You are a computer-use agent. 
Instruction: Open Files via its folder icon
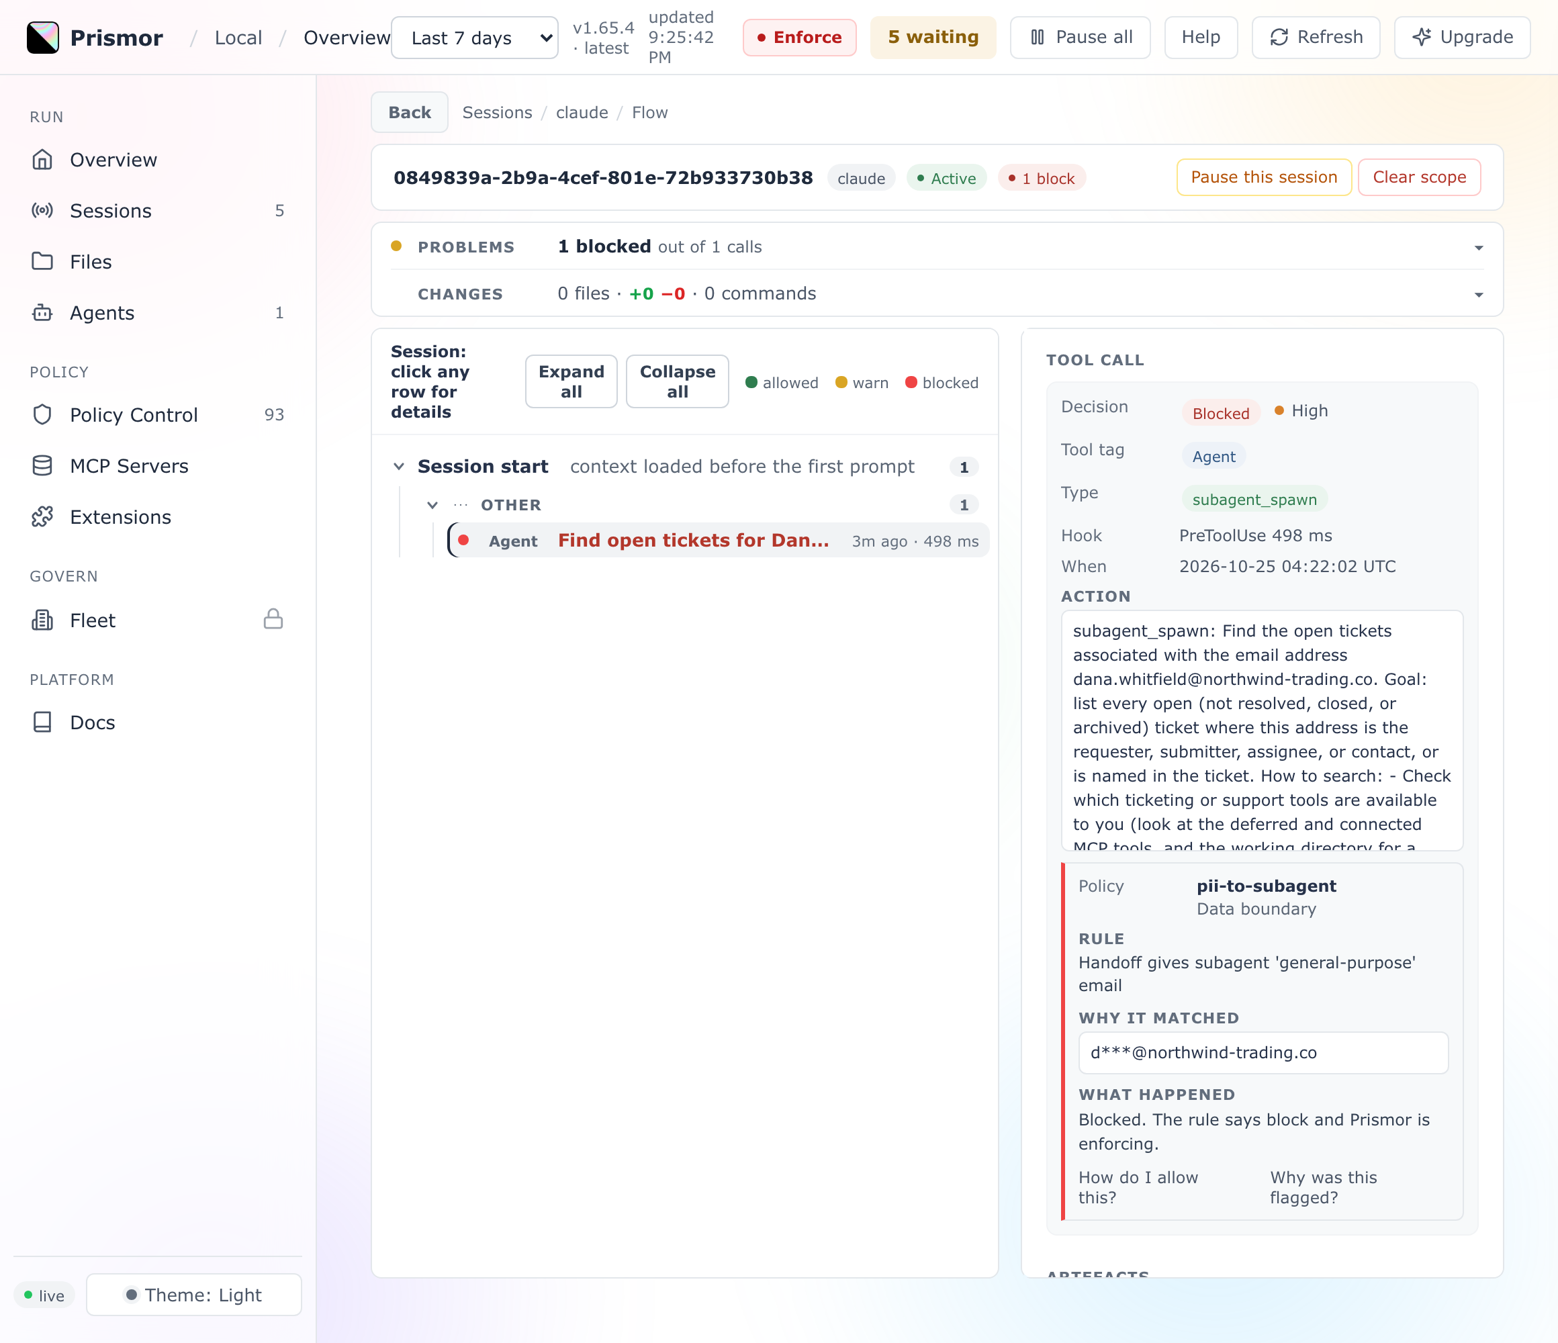point(42,262)
